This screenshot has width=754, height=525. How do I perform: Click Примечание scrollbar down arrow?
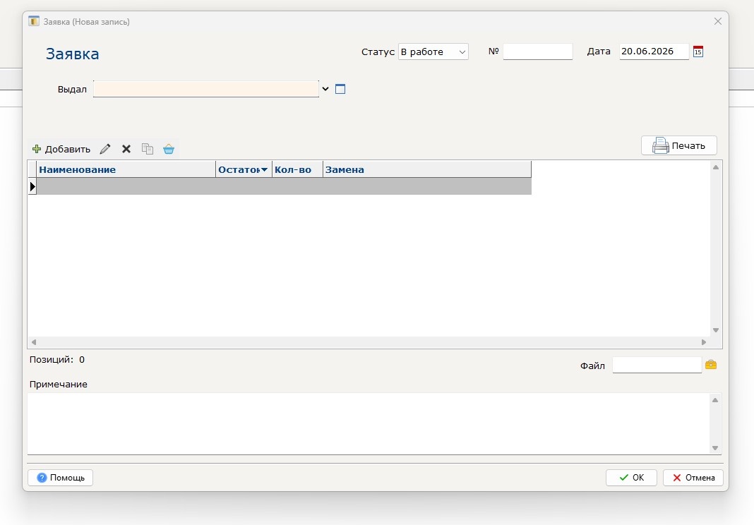click(x=715, y=448)
